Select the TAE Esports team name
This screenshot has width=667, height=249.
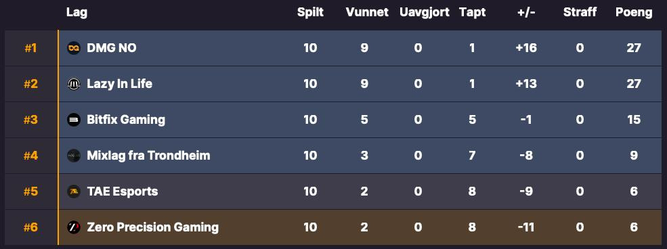pos(123,191)
